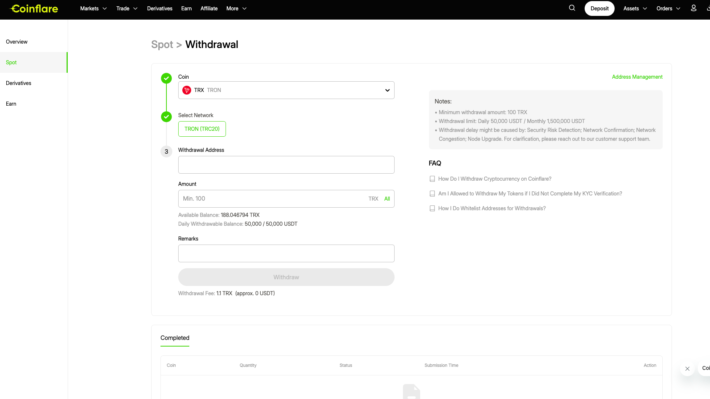
Task: Click the FAQ book icon beside How Do I Withdraw
Action: [432, 179]
